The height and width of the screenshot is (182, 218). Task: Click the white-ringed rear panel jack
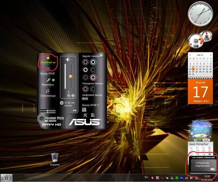pos(85,70)
